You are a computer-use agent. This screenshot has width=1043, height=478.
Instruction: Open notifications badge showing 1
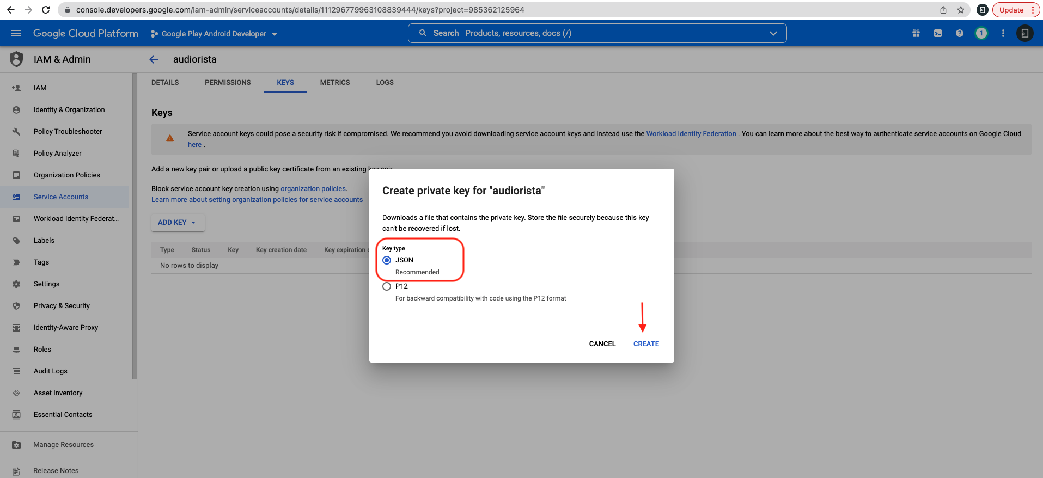tap(981, 33)
